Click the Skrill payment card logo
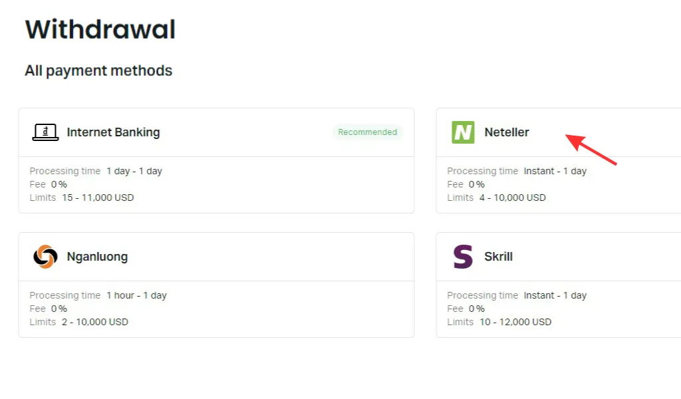Image resolution: width=681 pixels, height=399 pixels. tap(463, 256)
